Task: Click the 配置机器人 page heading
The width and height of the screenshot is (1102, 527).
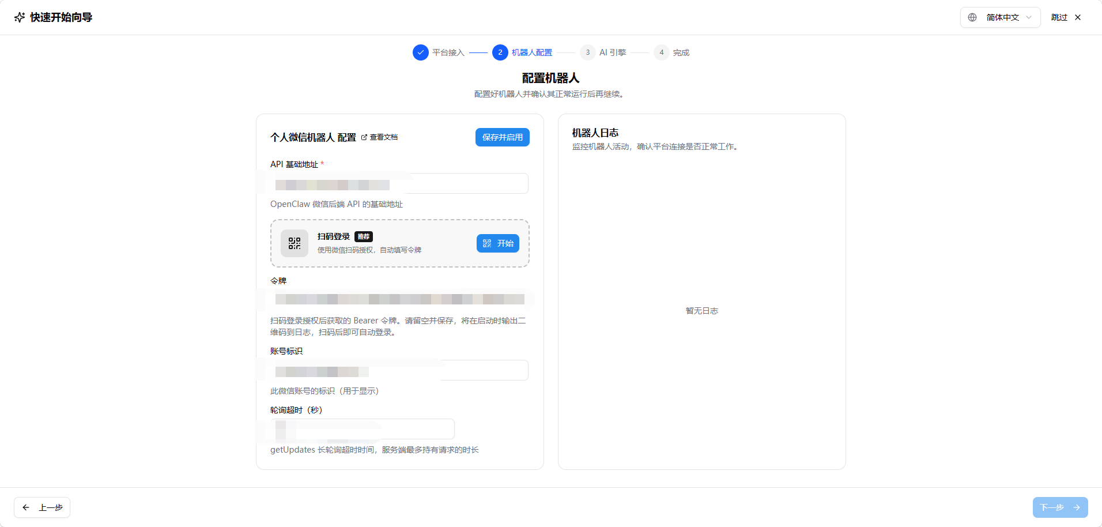Action: 551,78
